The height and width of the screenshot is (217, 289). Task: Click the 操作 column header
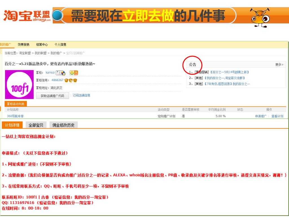tap(269, 110)
